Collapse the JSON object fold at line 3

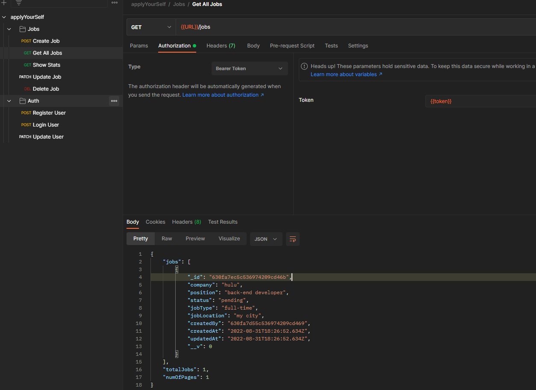click(x=177, y=269)
